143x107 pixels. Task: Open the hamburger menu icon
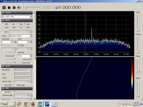point(4,7)
